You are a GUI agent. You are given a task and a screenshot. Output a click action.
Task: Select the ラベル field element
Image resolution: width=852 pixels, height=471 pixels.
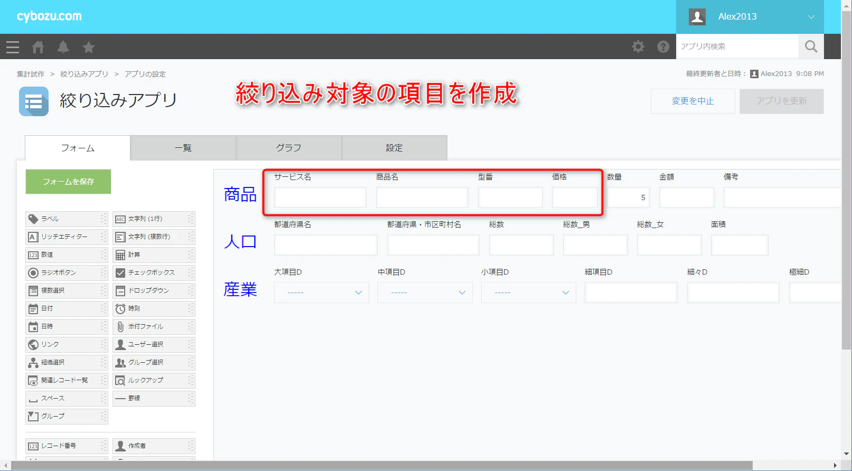pos(67,219)
